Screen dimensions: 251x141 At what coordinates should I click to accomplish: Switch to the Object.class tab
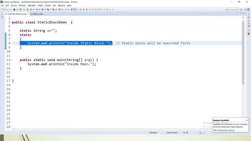click(37, 14)
